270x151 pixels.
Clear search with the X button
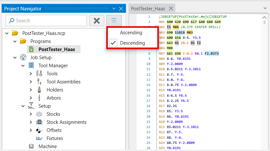pos(97,21)
